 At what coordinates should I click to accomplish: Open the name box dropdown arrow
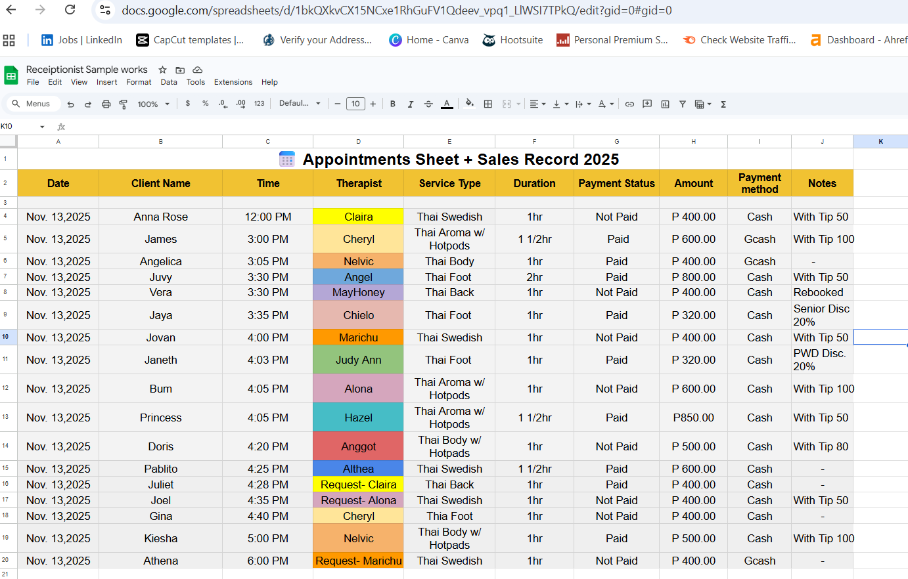pos(42,127)
